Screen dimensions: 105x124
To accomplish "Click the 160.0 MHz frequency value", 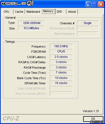I will 61,46.
